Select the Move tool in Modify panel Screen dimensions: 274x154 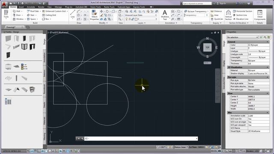101,12
